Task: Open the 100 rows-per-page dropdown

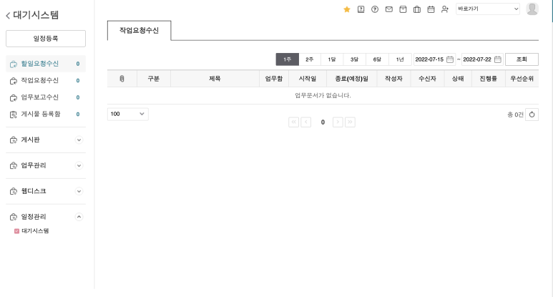Action: click(127, 114)
